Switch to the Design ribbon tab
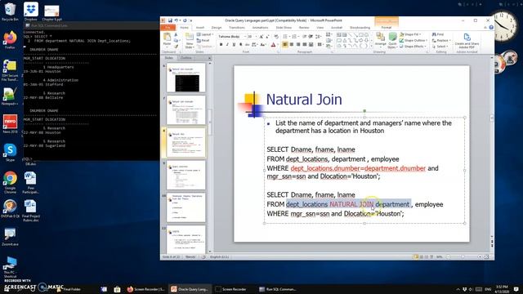The width and height of the screenshot is (523, 294). (217, 28)
